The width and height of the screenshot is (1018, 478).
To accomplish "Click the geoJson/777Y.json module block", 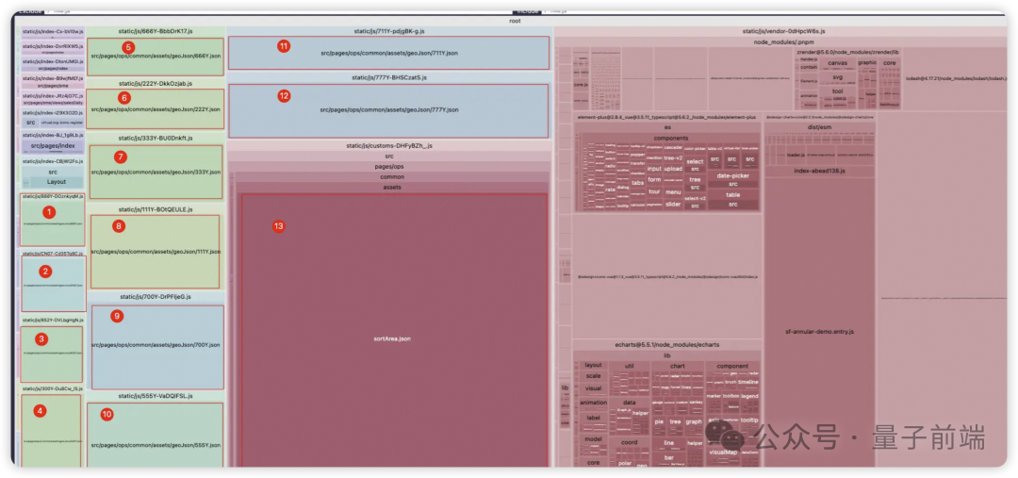I will (x=389, y=110).
